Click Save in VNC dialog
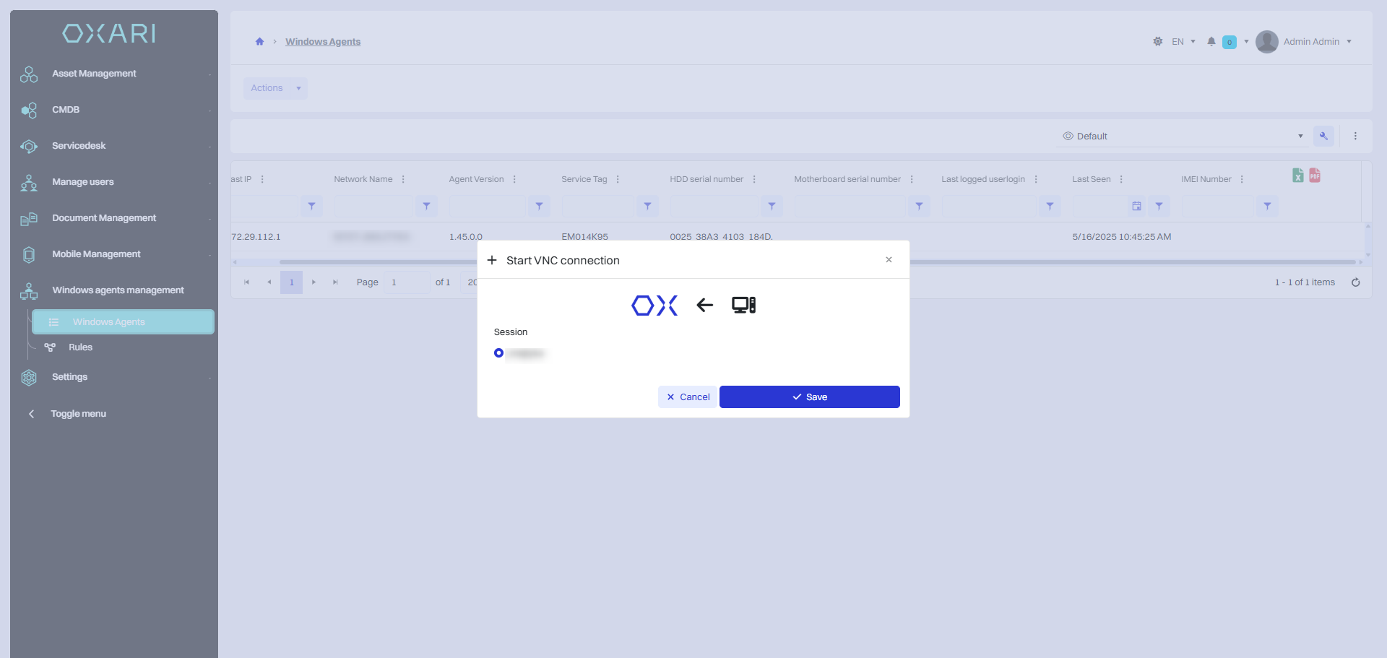The image size is (1387, 658). pos(810,397)
